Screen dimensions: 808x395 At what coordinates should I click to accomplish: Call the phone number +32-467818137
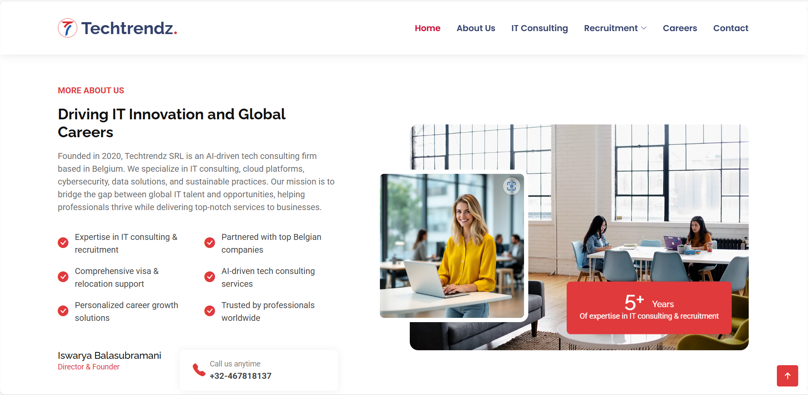click(x=240, y=376)
